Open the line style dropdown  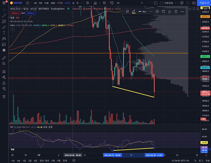point(151,12)
